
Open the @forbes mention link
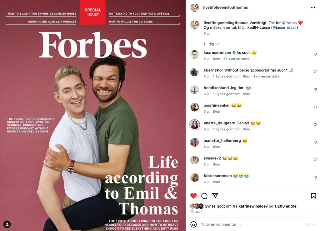pos(289,22)
